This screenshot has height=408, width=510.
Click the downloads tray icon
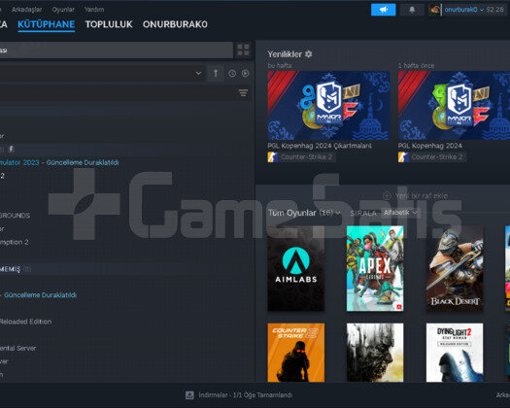189,395
